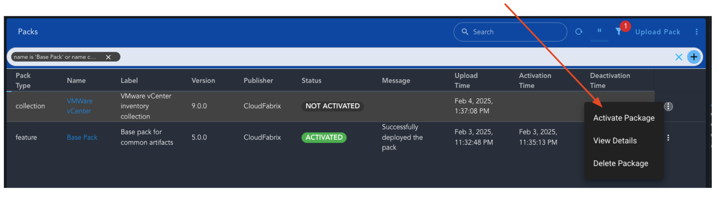Choose View Details in the context menu
This screenshot has height=202, width=718.
coord(615,141)
